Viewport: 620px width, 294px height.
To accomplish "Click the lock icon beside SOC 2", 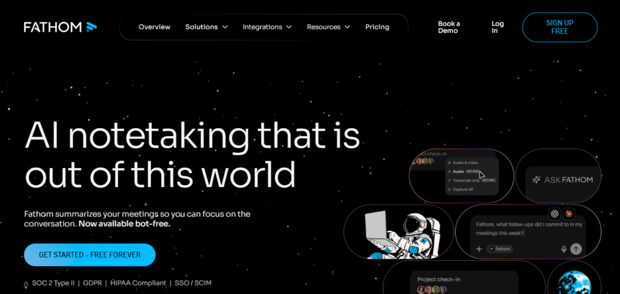I will 26,284.
